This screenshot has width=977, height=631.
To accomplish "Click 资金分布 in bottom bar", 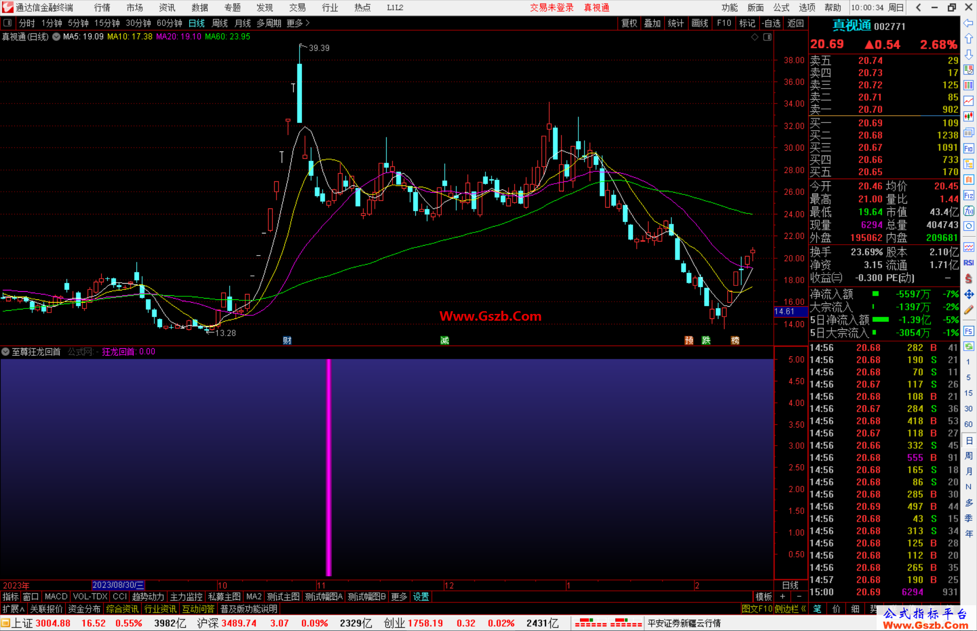I will click(x=84, y=609).
